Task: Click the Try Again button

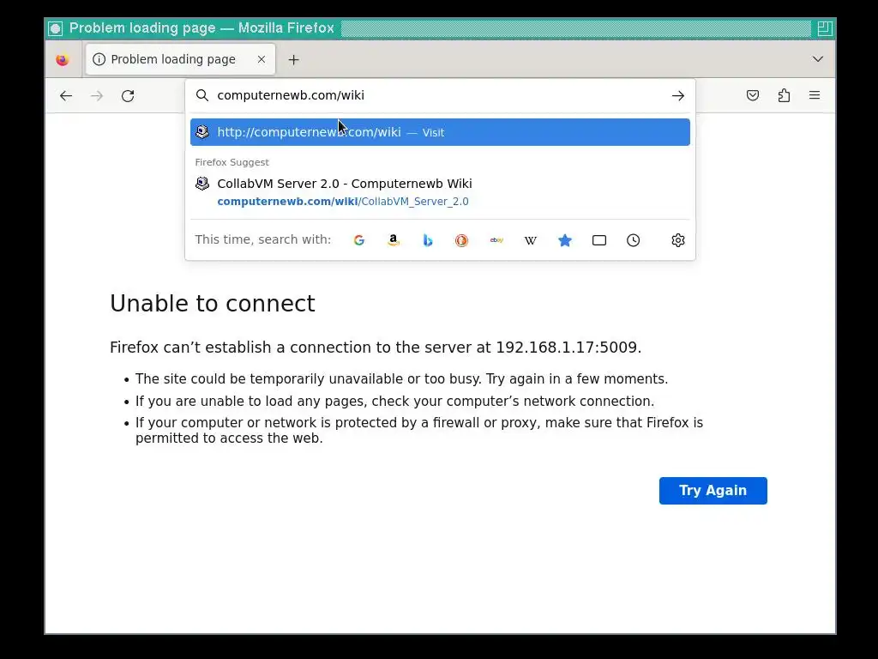Action: pyautogui.click(x=713, y=491)
